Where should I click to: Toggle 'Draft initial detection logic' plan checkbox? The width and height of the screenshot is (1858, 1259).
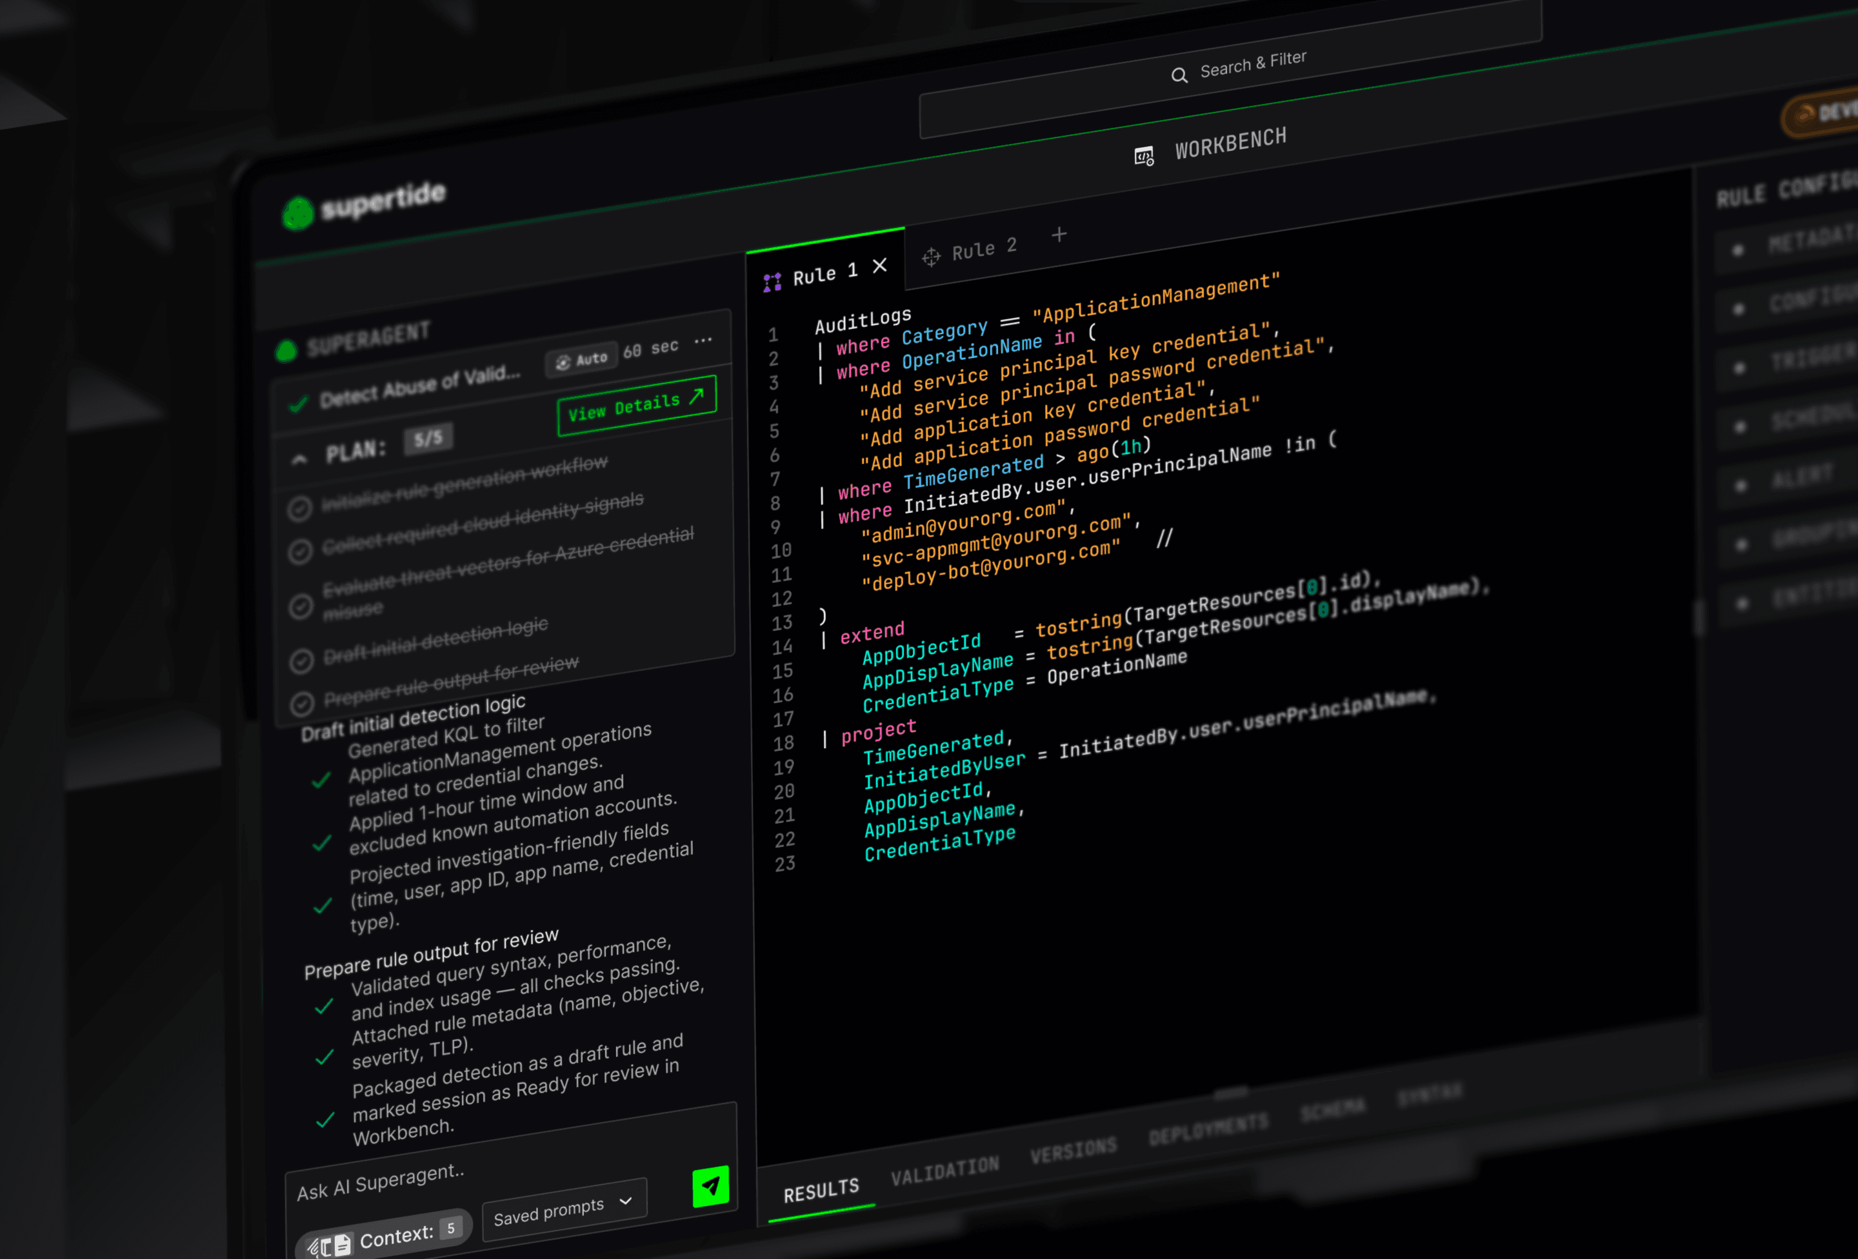tap(301, 661)
